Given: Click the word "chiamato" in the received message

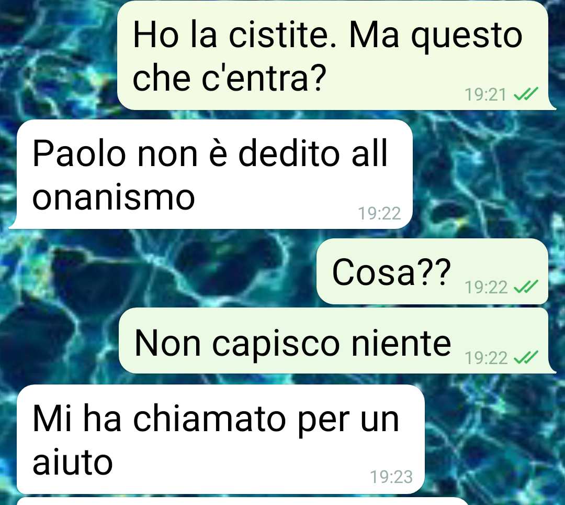Looking at the screenshot, I should point(209,419).
